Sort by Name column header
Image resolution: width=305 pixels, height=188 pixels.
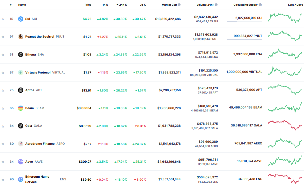click(22, 5)
